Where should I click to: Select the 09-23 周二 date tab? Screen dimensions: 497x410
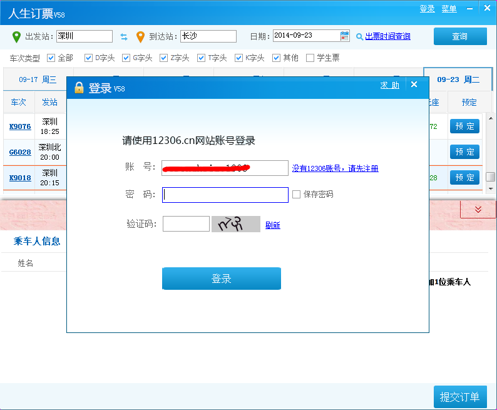pyautogui.click(x=458, y=79)
